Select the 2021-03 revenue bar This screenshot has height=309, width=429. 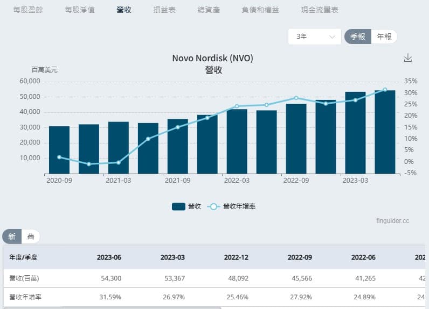(x=119, y=148)
